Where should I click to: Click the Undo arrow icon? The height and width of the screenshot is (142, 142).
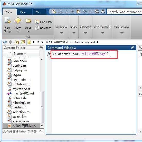[84, 12]
